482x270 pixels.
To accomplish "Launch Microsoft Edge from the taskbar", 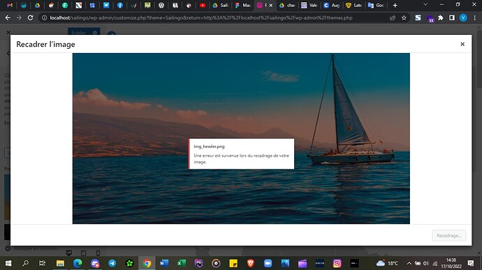I will point(78,263).
